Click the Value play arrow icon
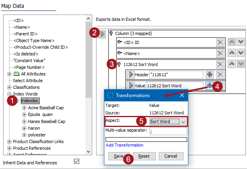This screenshot has height=169, width=247. click(x=131, y=86)
